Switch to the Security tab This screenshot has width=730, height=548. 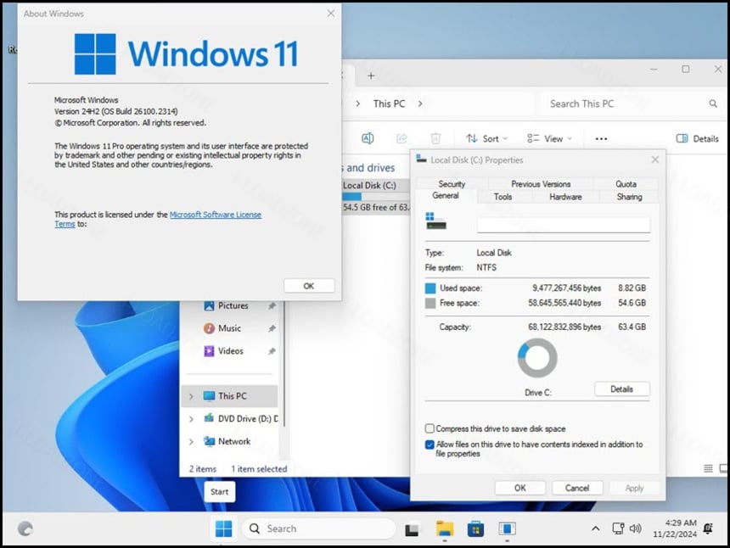click(452, 184)
